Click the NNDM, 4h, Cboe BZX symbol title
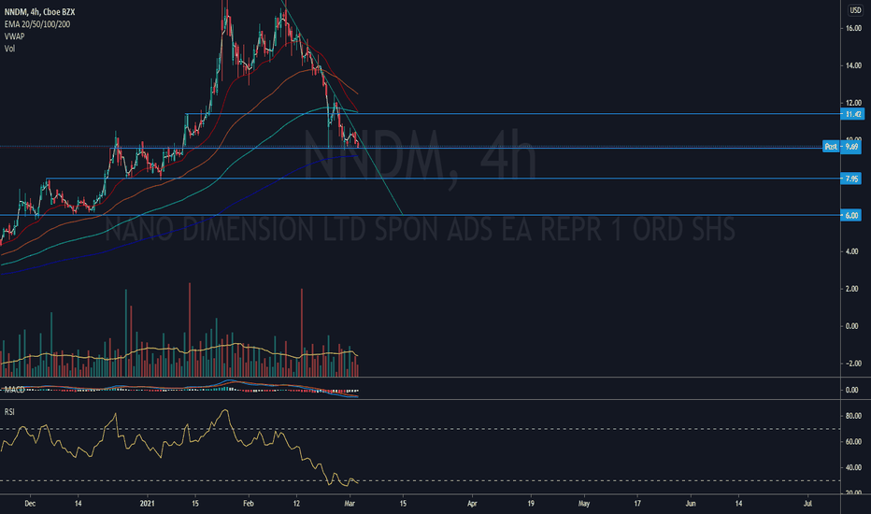871x514 pixels. (39, 11)
